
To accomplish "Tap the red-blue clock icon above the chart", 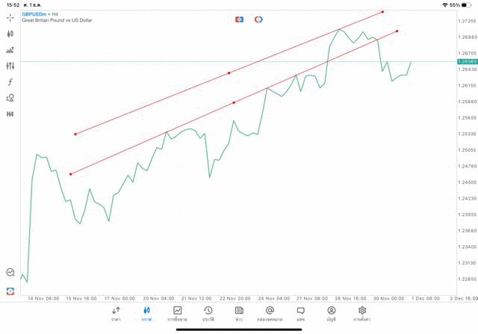I will tap(258, 19).
